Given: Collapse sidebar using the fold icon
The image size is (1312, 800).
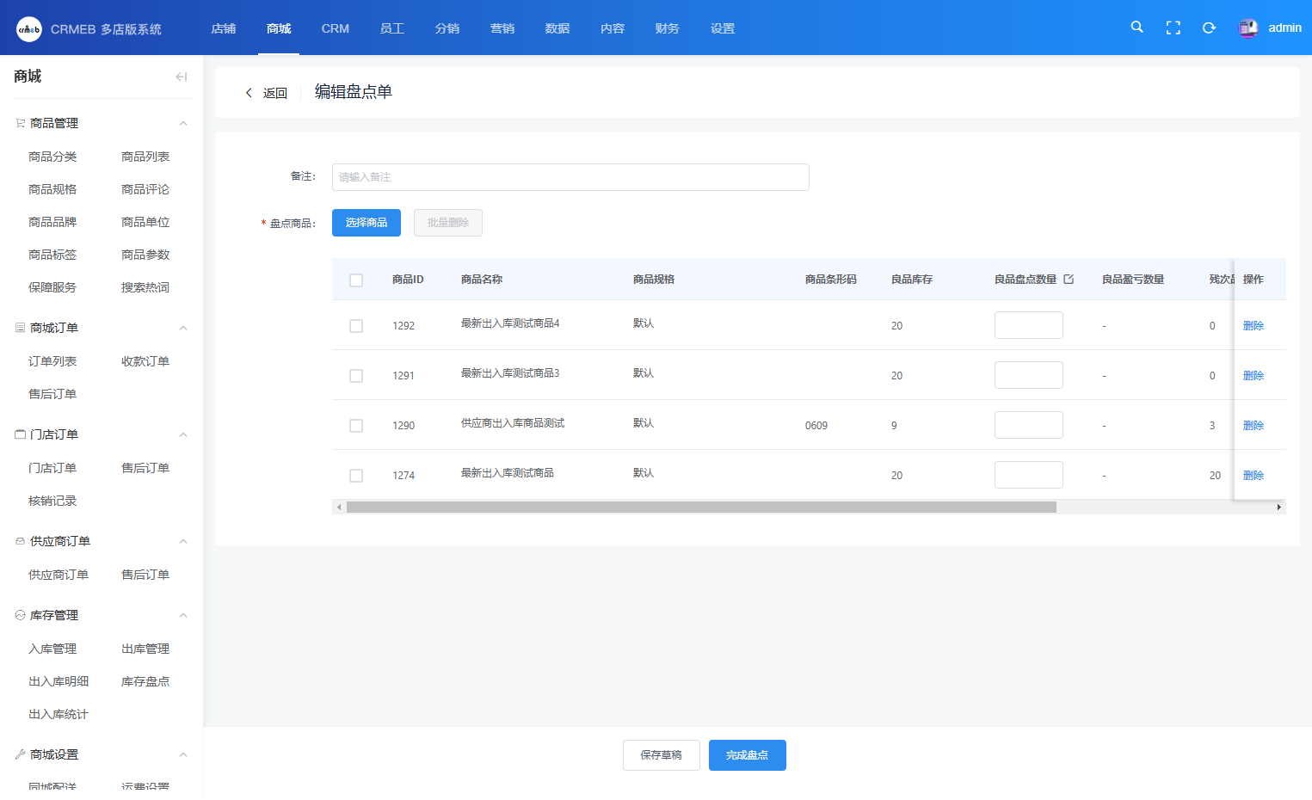Looking at the screenshot, I should [x=181, y=77].
